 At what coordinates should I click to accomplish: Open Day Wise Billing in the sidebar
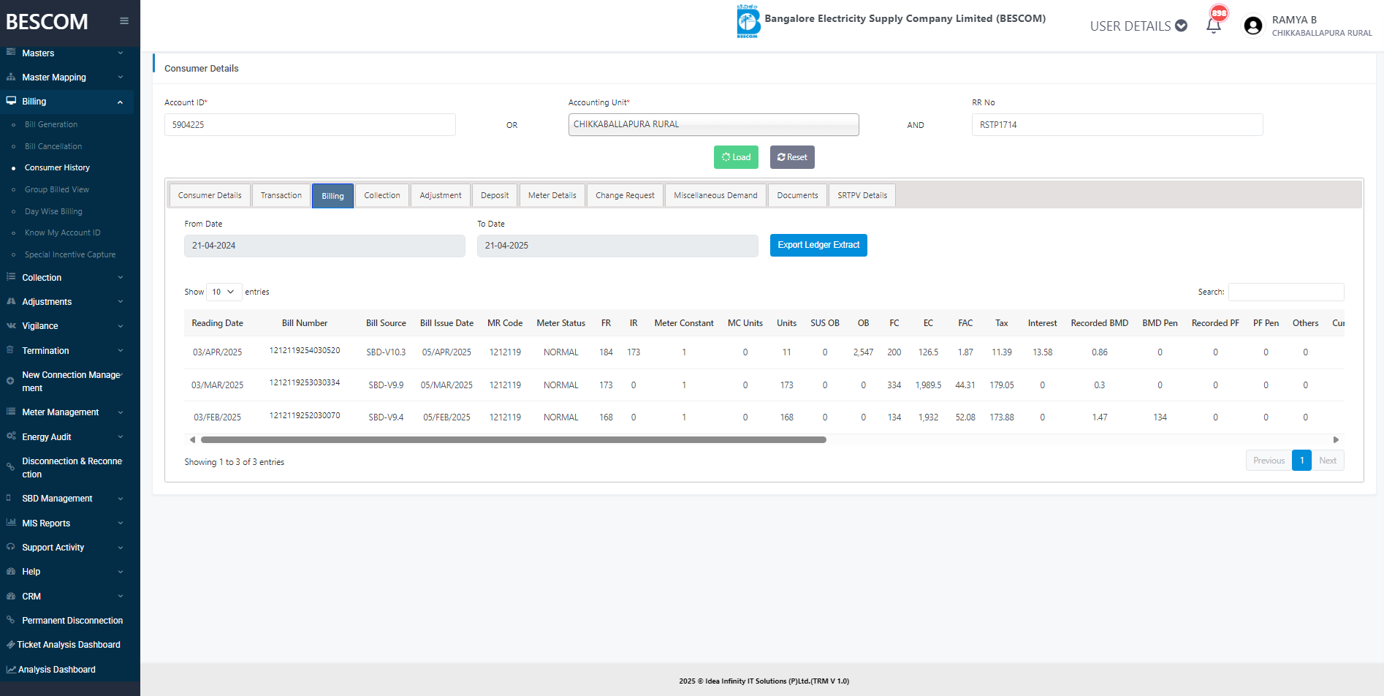53,211
